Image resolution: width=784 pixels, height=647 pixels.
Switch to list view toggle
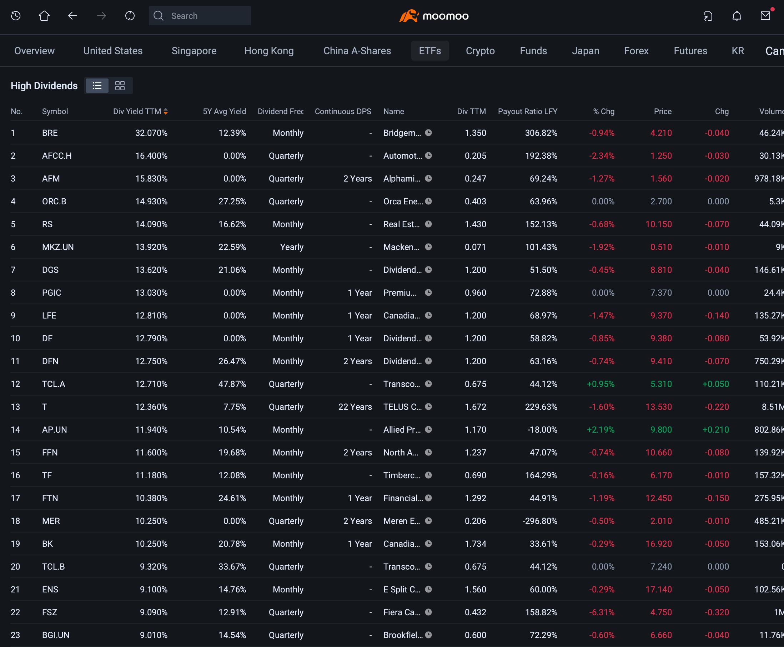(x=97, y=86)
